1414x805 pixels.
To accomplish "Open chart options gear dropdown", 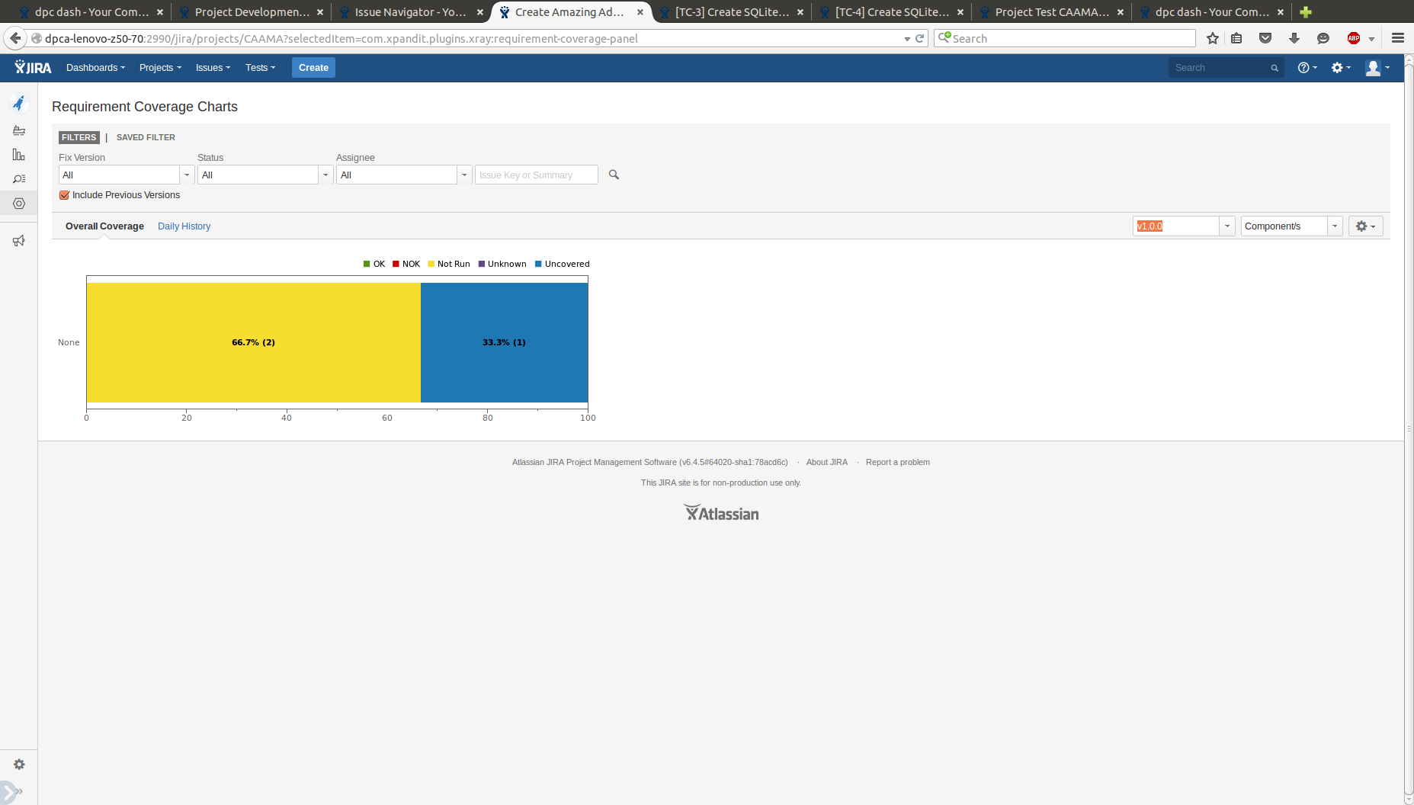I will click(x=1365, y=226).
